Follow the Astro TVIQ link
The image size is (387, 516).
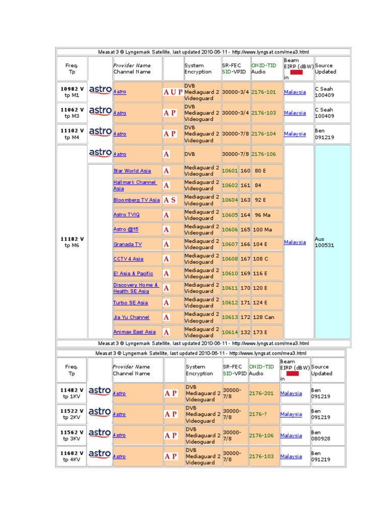click(x=126, y=215)
